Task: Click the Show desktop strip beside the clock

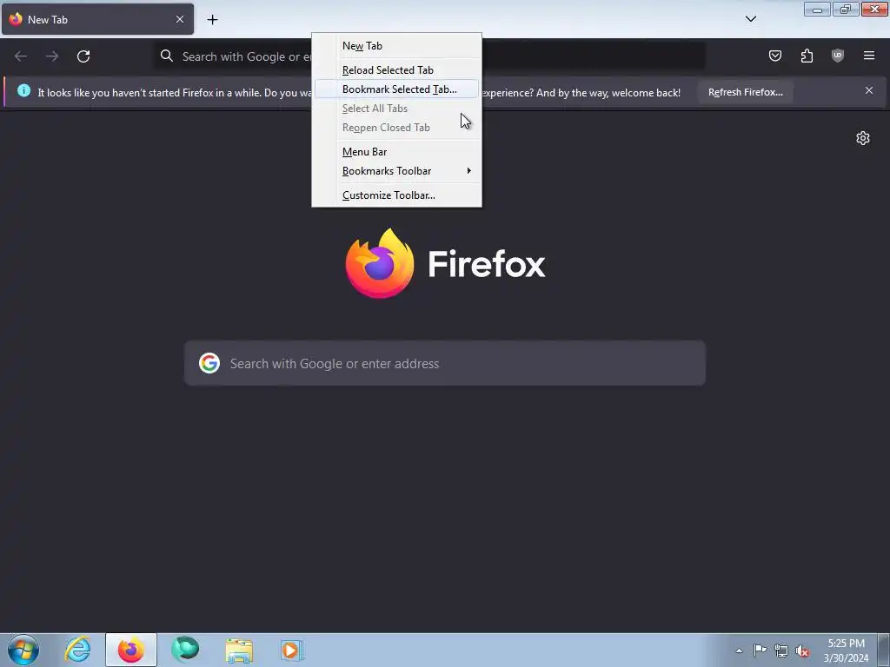Action: pos(884,650)
